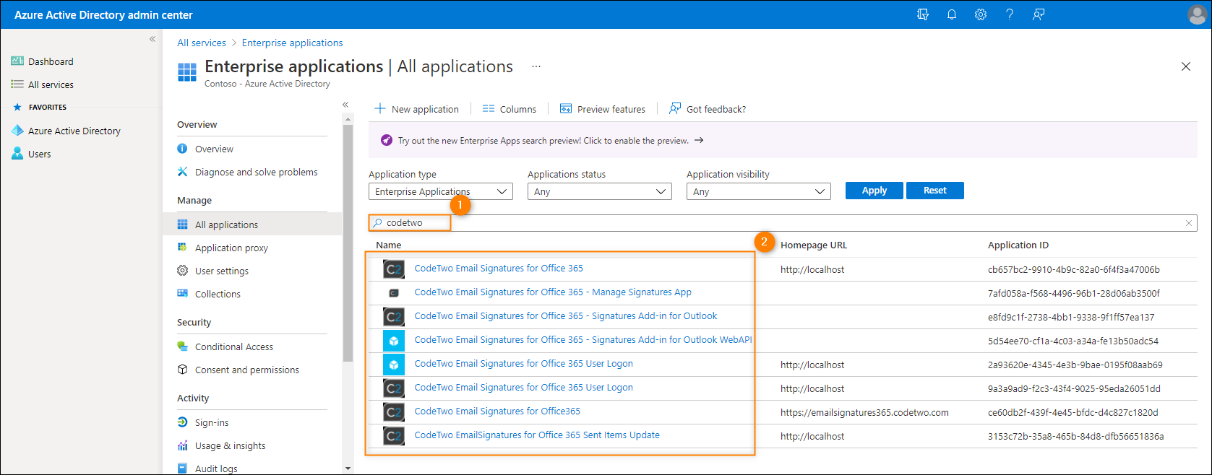Open Sent Items Update application link
This screenshot has height=475, width=1212.
[x=537, y=435]
